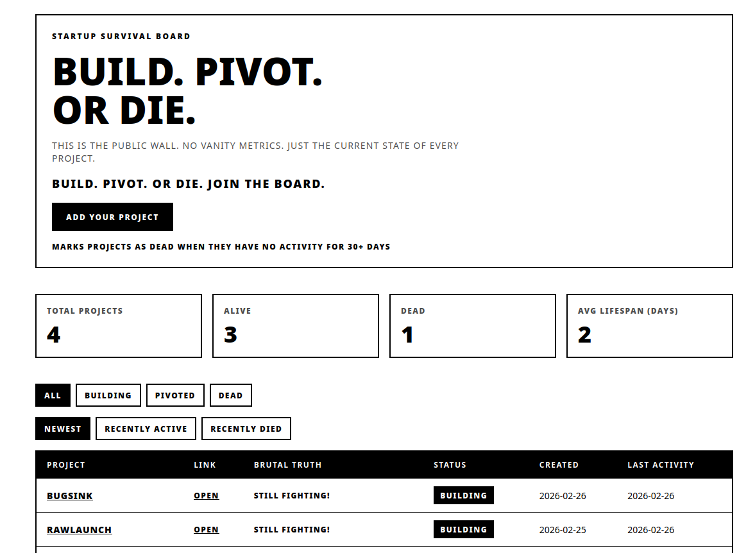Image resolution: width=755 pixels, height=553 pixels.
Task: Open the BUGSINK project page
Action: pos(69,496)
